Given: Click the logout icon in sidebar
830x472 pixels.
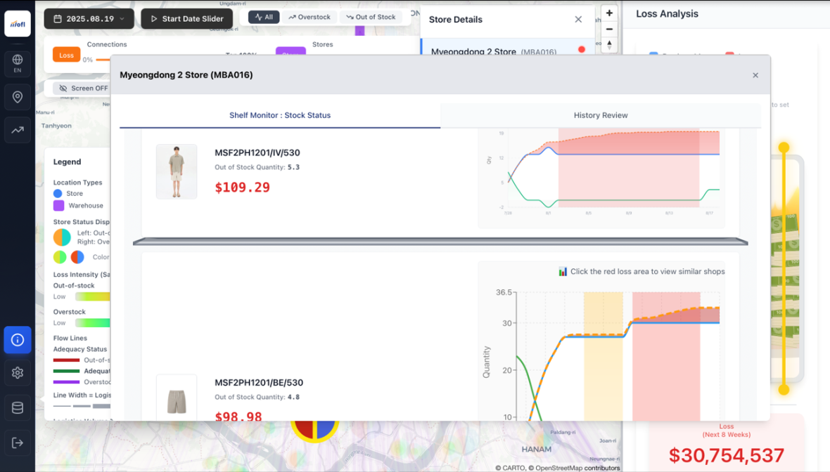Looking at the screenshot, I should tap(18, 442).
